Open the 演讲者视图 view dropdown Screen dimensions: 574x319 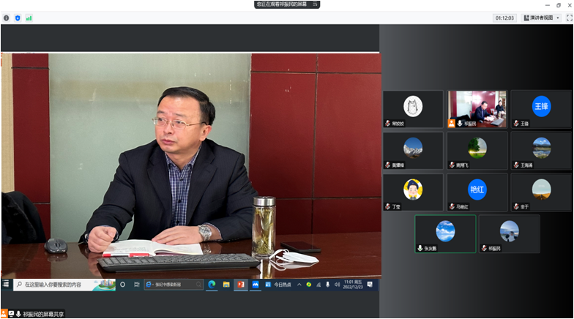542,18
